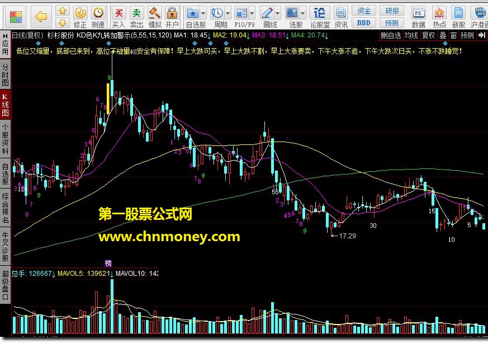Viewport: 488px width, 343px height.
Task: Click the colorful four-square home icon
Action: (16, 17)
